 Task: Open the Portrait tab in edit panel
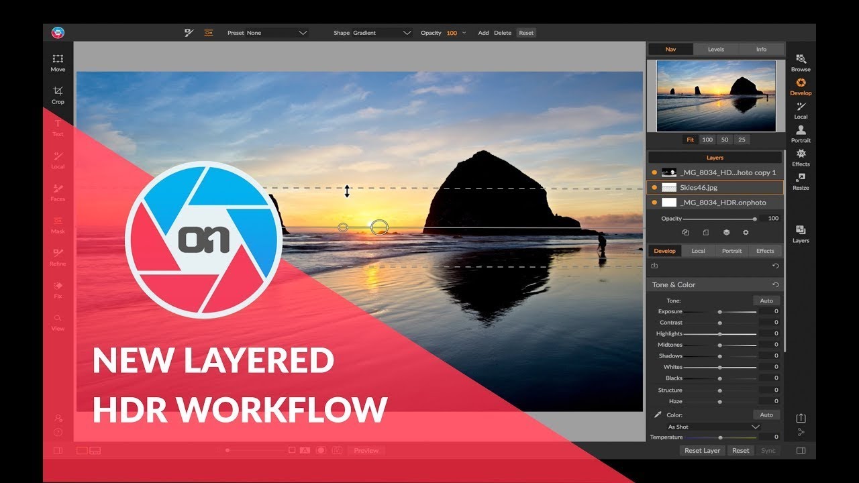click(x=731, y=251)
